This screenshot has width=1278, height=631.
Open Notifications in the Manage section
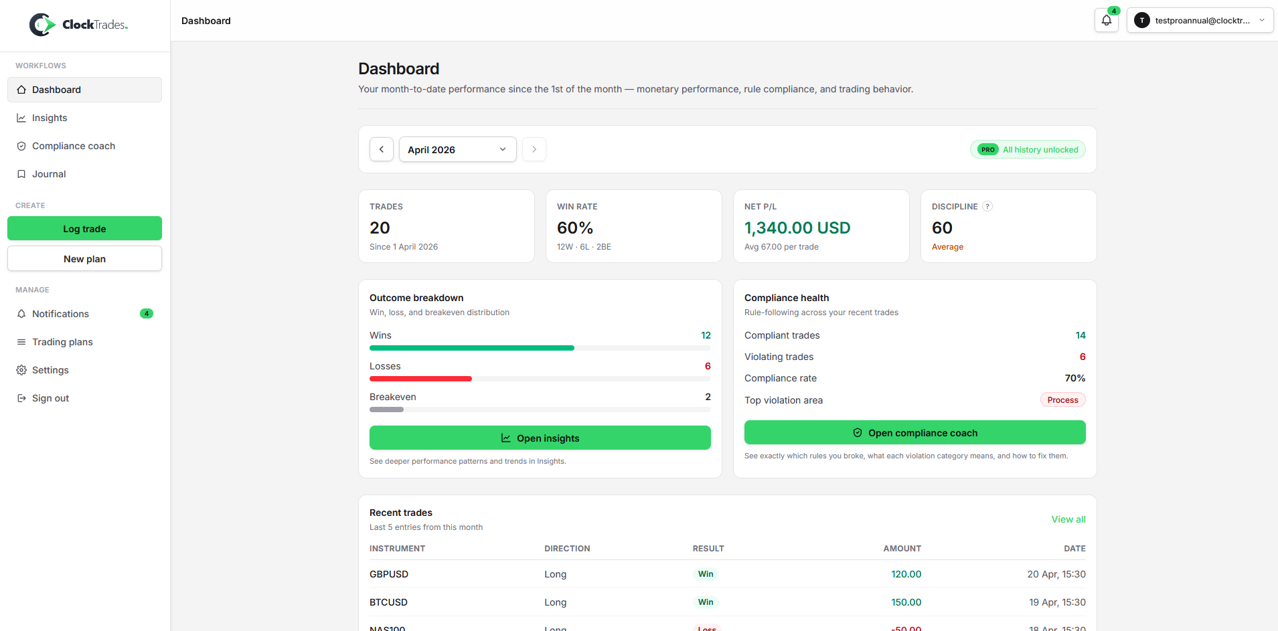60,313
